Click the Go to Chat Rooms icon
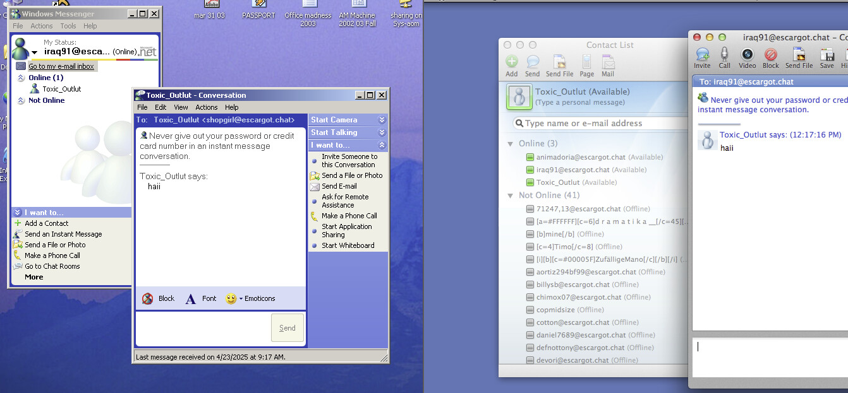848x393 pixels. (18, 266)
